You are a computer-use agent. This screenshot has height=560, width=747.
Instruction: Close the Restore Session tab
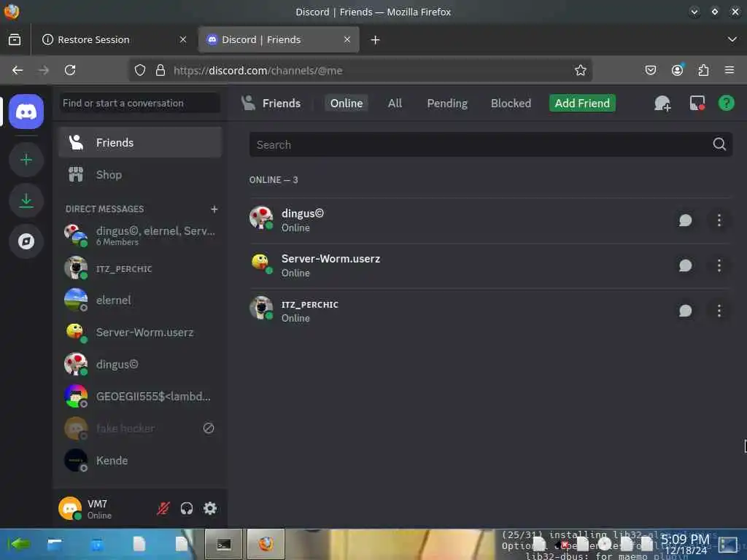[x=183, y=39]
